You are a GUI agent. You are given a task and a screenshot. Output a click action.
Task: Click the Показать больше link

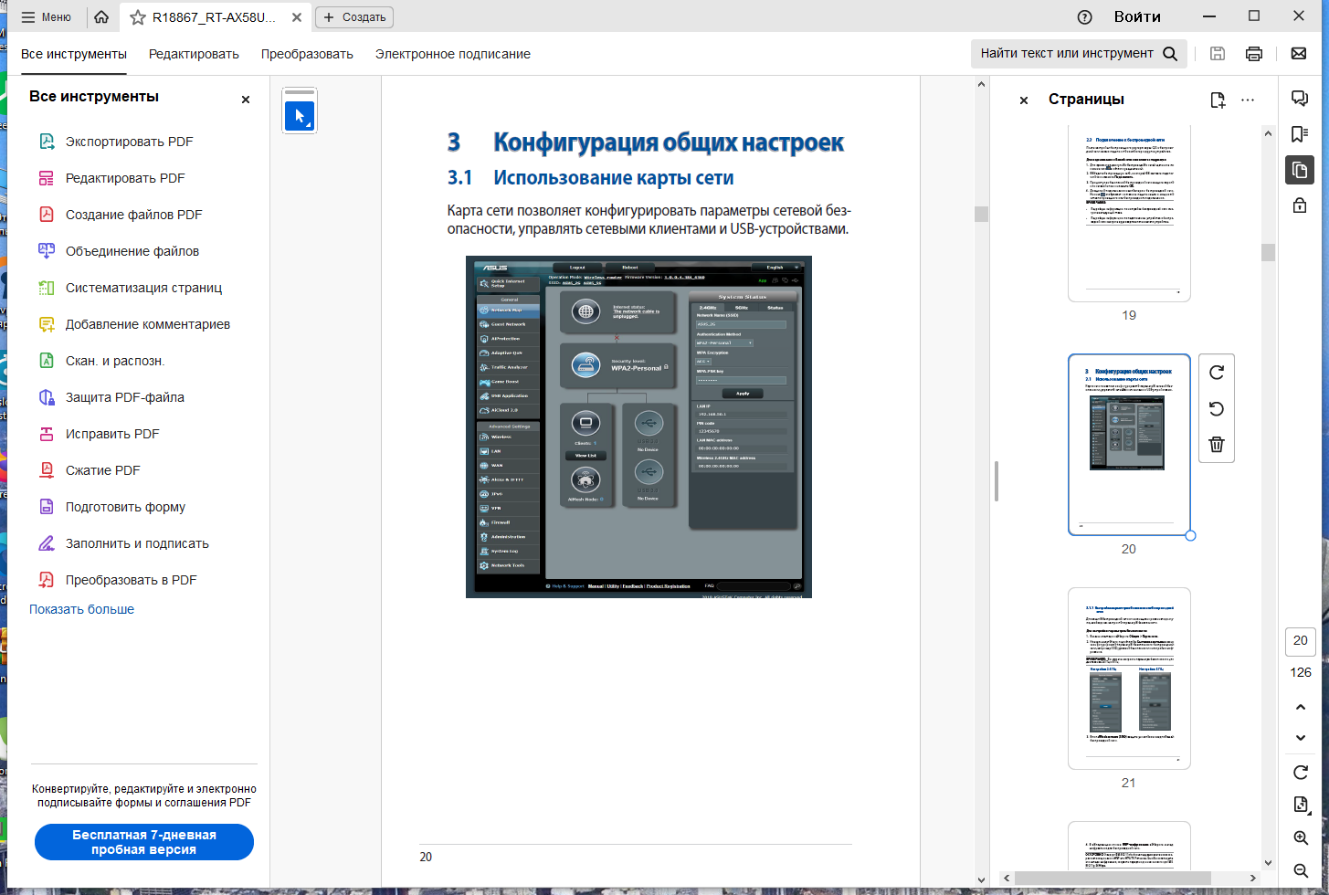(81, 609)
